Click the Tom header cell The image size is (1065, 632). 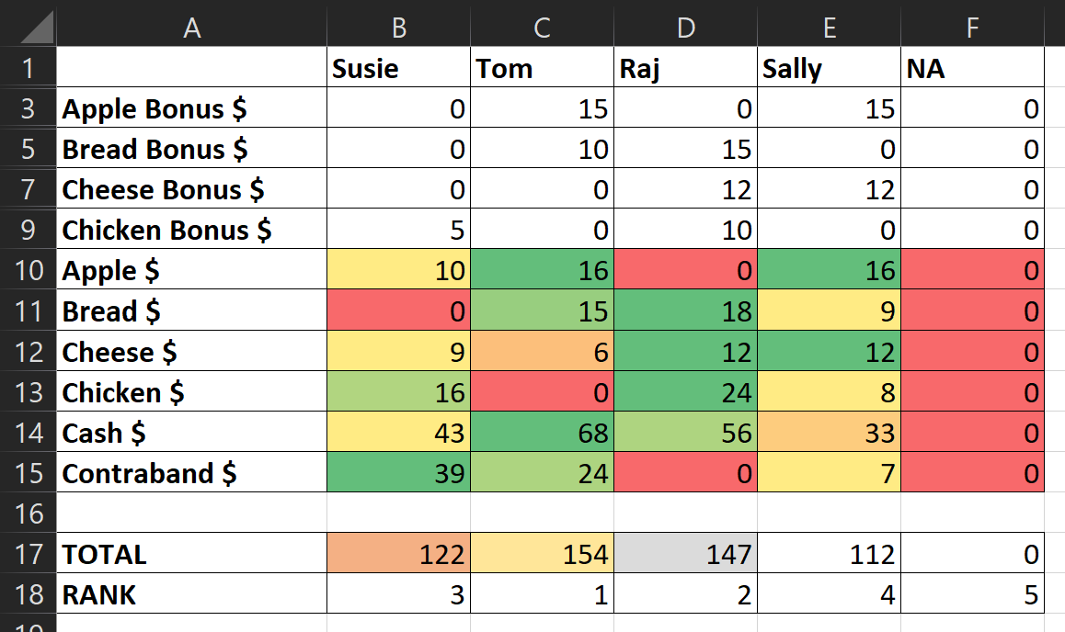[x=542, y=67]
